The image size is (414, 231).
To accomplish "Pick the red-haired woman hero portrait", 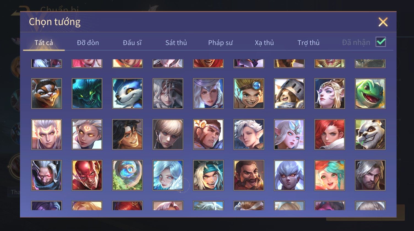I will click(x=330, y=134).
